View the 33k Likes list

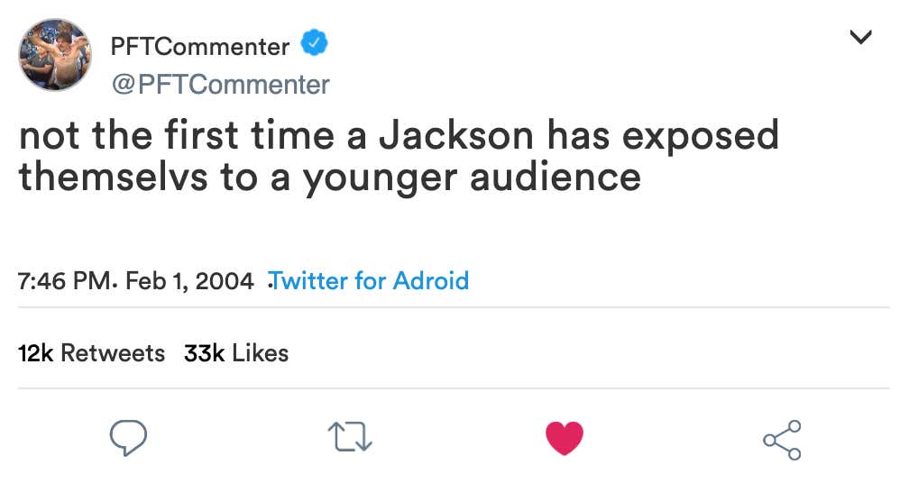point(236,353)
